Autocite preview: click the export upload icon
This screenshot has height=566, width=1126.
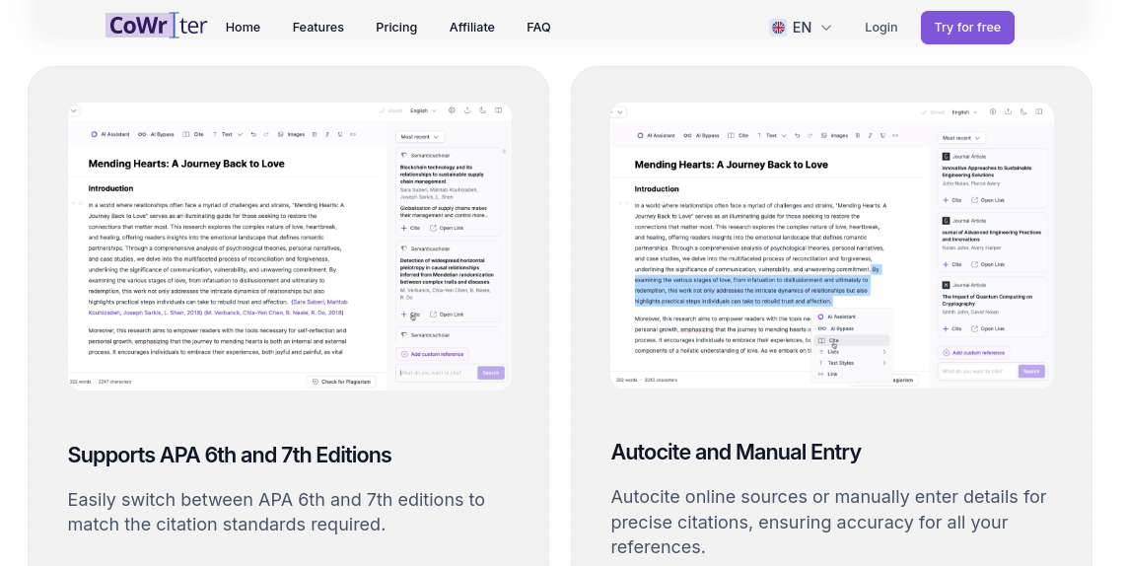pyautogui.click(x=1009, y=112)
